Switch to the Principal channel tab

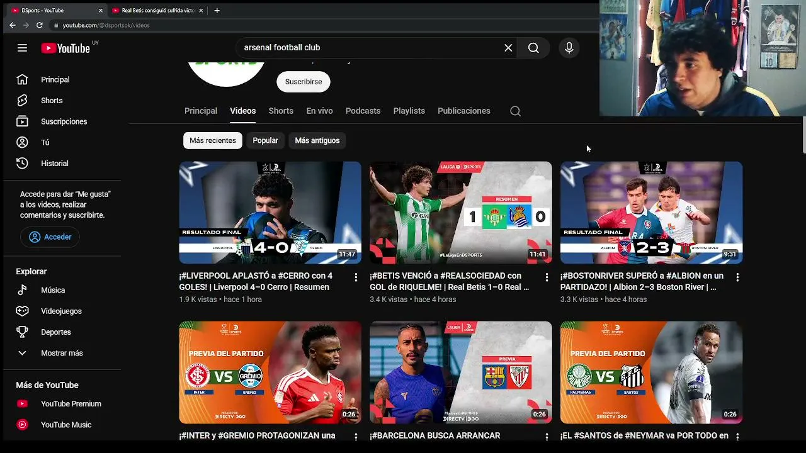point(201,111)
